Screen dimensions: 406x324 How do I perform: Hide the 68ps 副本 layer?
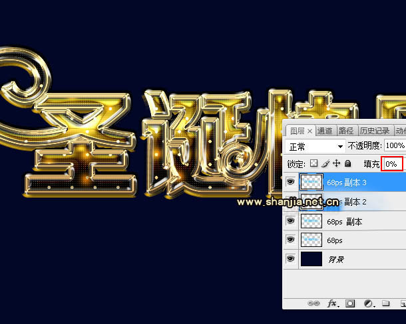[290, 221]
